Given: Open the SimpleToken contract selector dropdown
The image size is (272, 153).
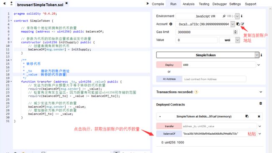Looking at the screenshot, I should (208, 55).
